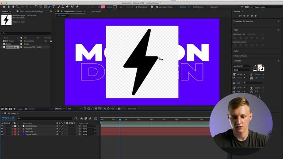Play the preview
This screenshot has width=283, height=159.
click(x=248, y=16)
